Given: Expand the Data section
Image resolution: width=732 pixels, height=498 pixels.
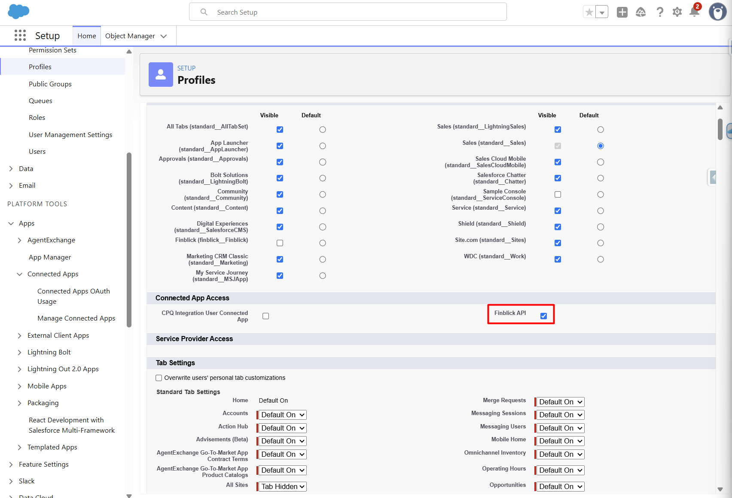Looking at the screenshot, I should [11, 169].
